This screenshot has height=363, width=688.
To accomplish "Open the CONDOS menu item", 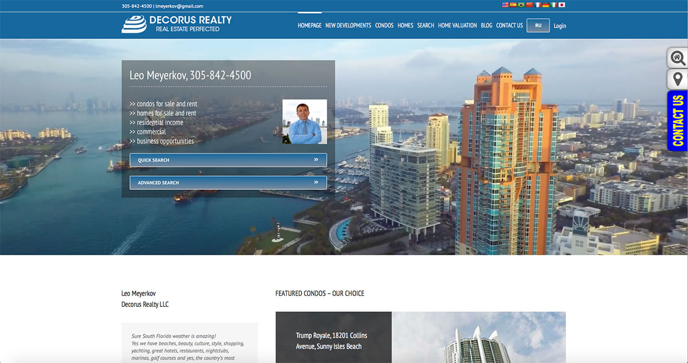I will point(384,25).
